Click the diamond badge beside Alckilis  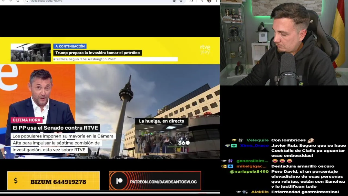click(239, 192)
